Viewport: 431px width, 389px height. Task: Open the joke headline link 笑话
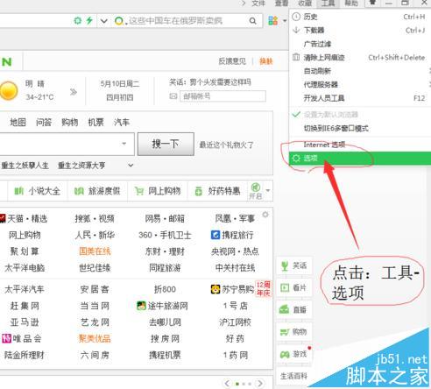pos(209,82)
